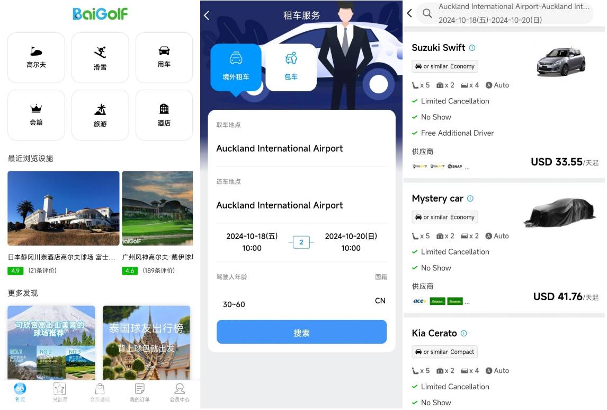Viewport: 607px width, 410px height.
Task: Click the search magnifier icon in results
Action: 427,14
